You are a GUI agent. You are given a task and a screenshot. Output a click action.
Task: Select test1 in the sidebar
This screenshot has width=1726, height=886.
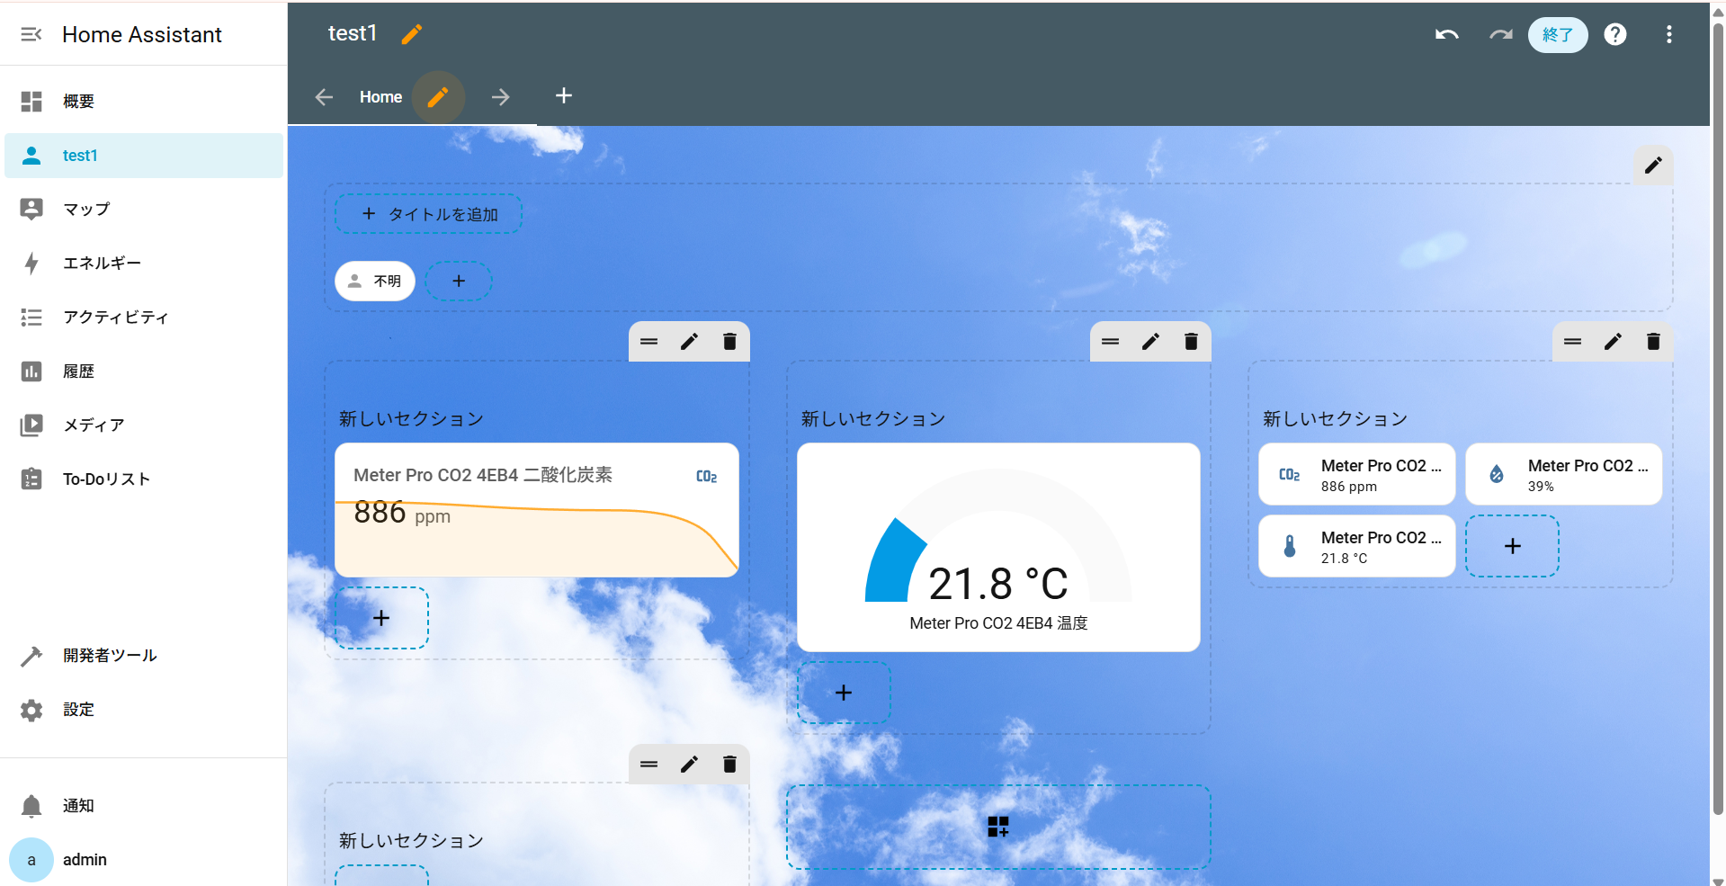(x=80, y=155)
